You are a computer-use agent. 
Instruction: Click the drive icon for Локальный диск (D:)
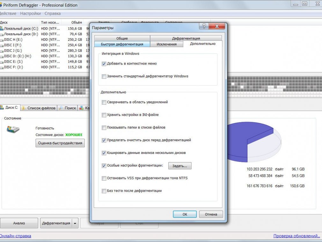(x=2, y=34)
